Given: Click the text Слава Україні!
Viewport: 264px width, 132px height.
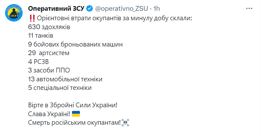Looking at the screenshot, I should pyautogui.click(x=49, y=114).
